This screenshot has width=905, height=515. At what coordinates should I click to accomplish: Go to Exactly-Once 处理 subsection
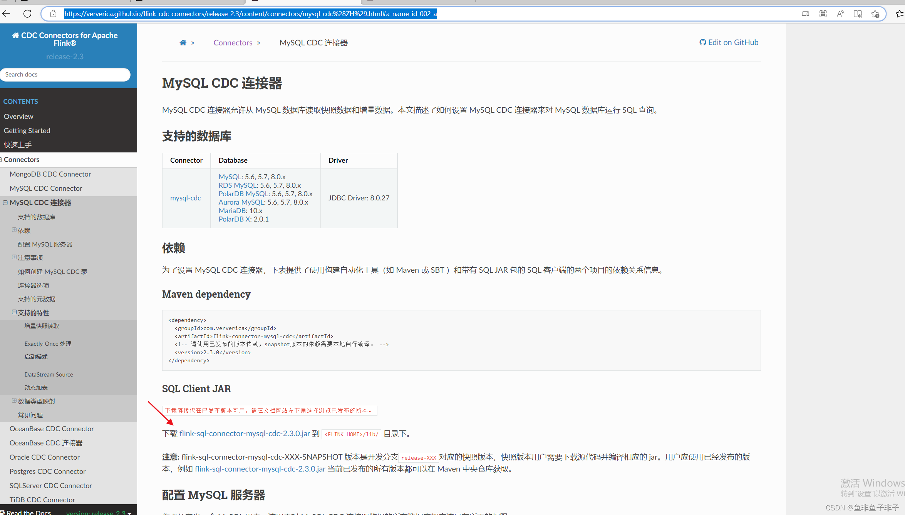coord(48,343)
